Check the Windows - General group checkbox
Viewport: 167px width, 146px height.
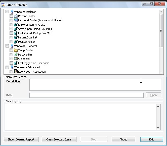(x=7, y=46)
